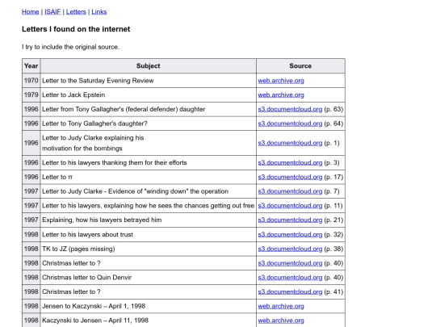Click 'TK to JZ (pages missing)' cell
Screen dimensions: 436x327
(149, 249)
